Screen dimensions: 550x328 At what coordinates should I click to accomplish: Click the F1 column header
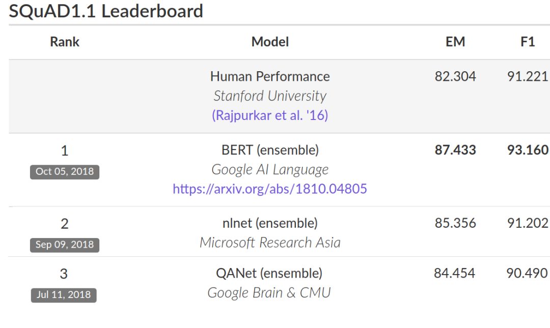(x=528, y=42)
